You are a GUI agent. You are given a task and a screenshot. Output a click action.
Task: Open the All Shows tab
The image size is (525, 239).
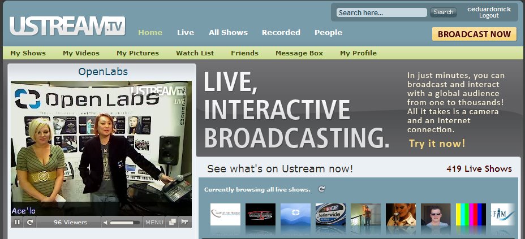point(229,32)
